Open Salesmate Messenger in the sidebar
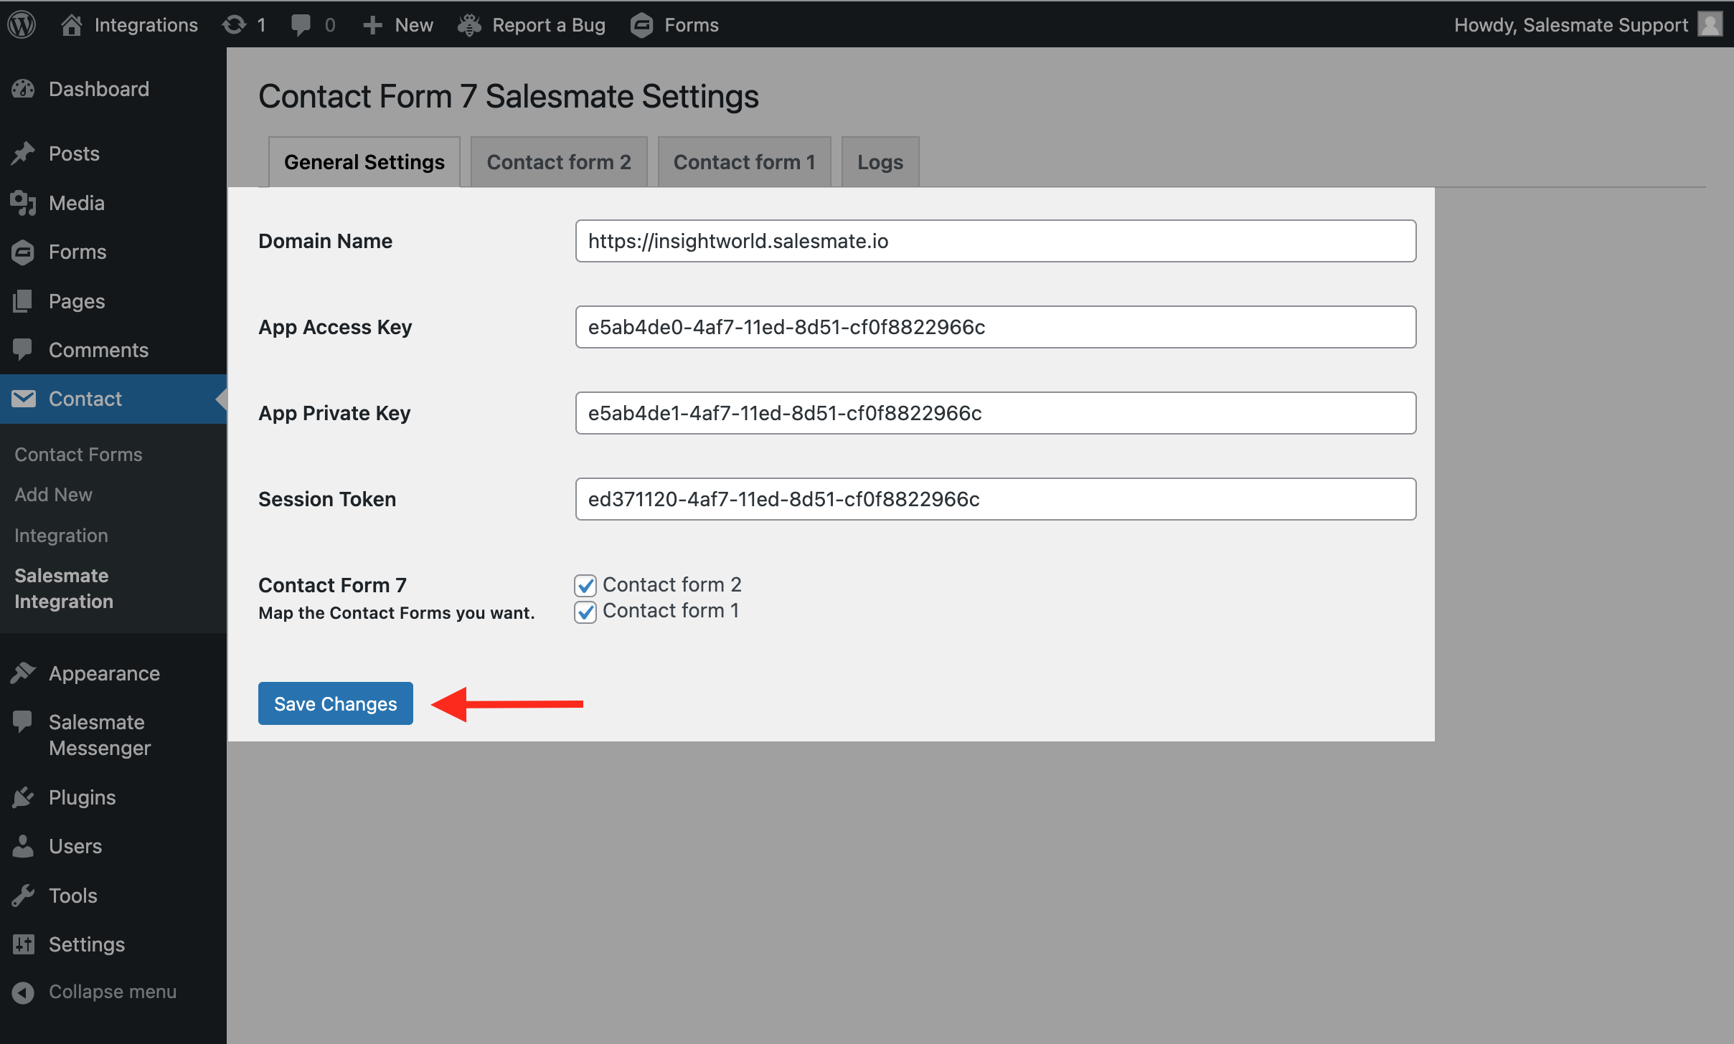This screenshot has width=1734, height=1044. point(100,735)
